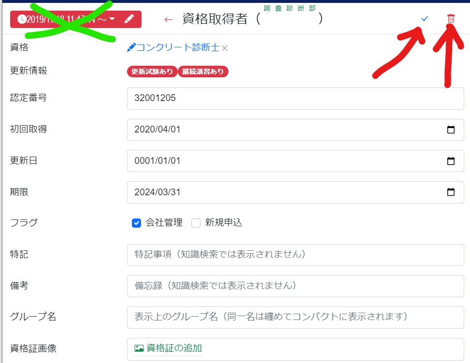Click the 認定番号 input field

296,99
